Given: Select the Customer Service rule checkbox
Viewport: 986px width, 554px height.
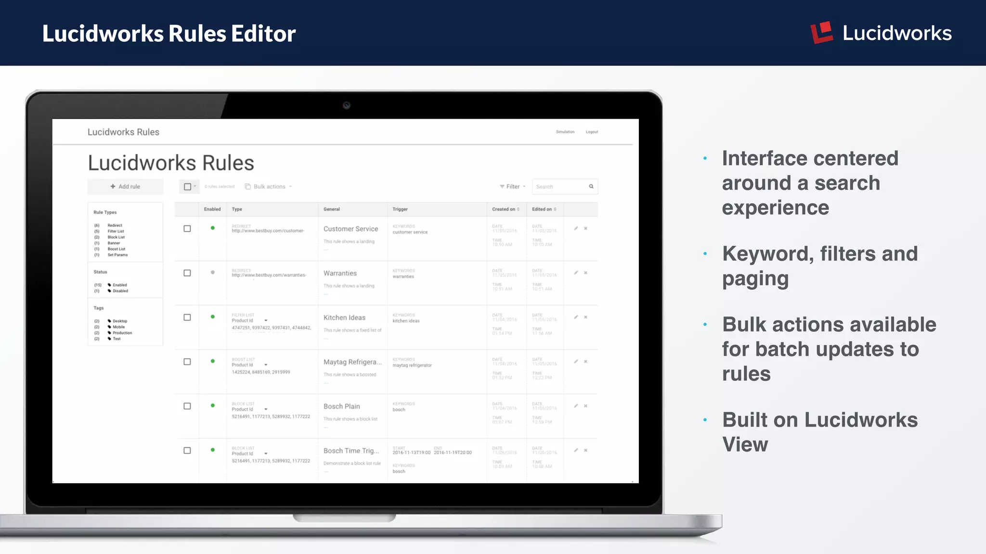Looking at the screenshot, I should pyautogui.click(x=187, y=229).
